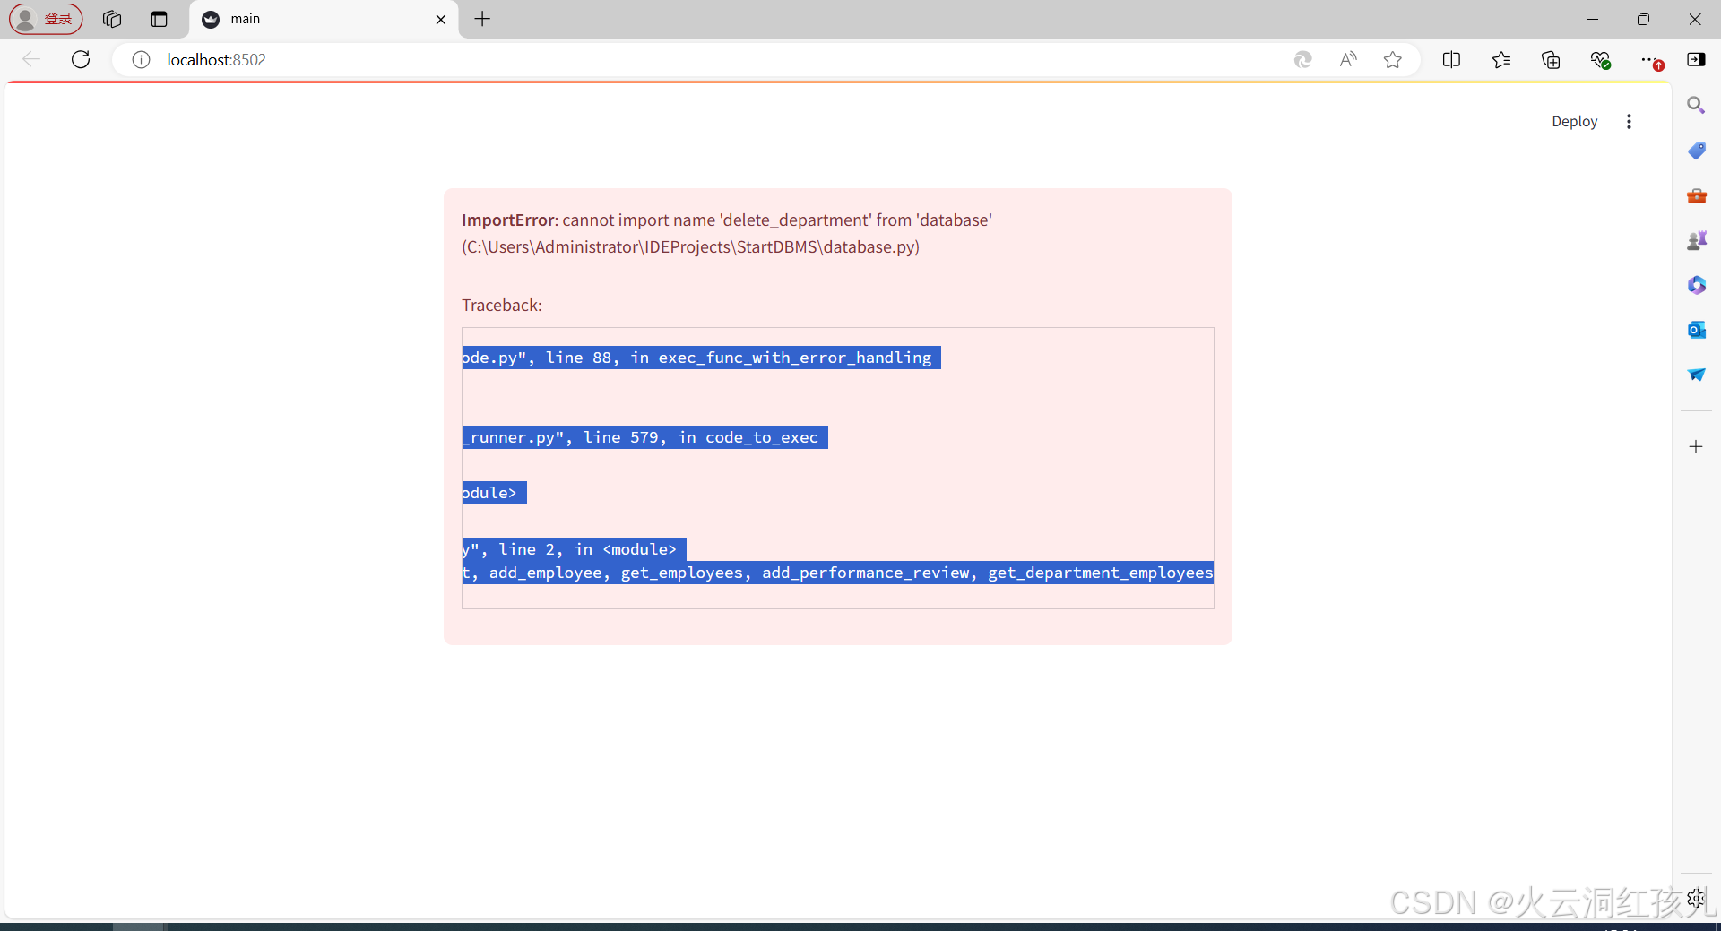The width and height of the screenshot is (1721, 931).
Task: Toggle the favorite star for this page
Action: pyautogui.click(x=1394, y=59)
